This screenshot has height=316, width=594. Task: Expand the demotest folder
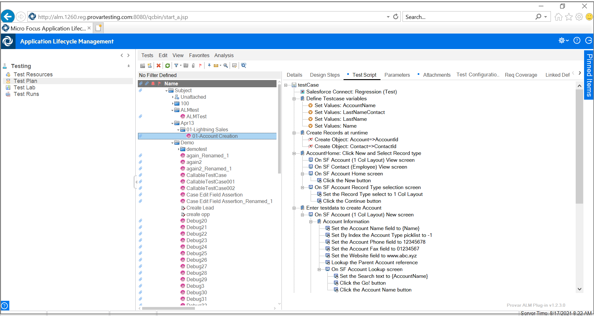point(179,149)
